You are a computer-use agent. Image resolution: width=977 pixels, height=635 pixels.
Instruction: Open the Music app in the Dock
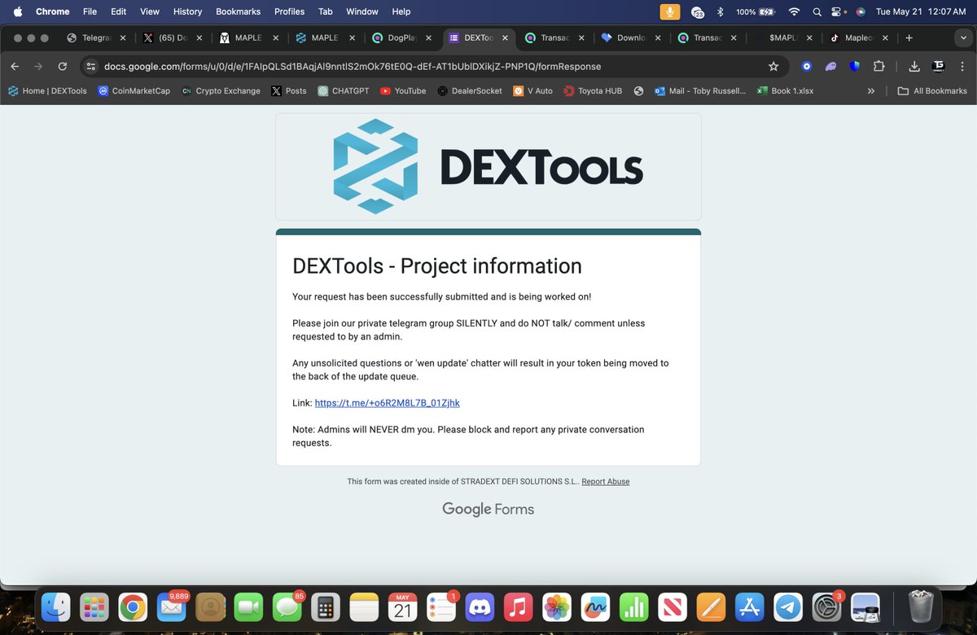[519, 607]
